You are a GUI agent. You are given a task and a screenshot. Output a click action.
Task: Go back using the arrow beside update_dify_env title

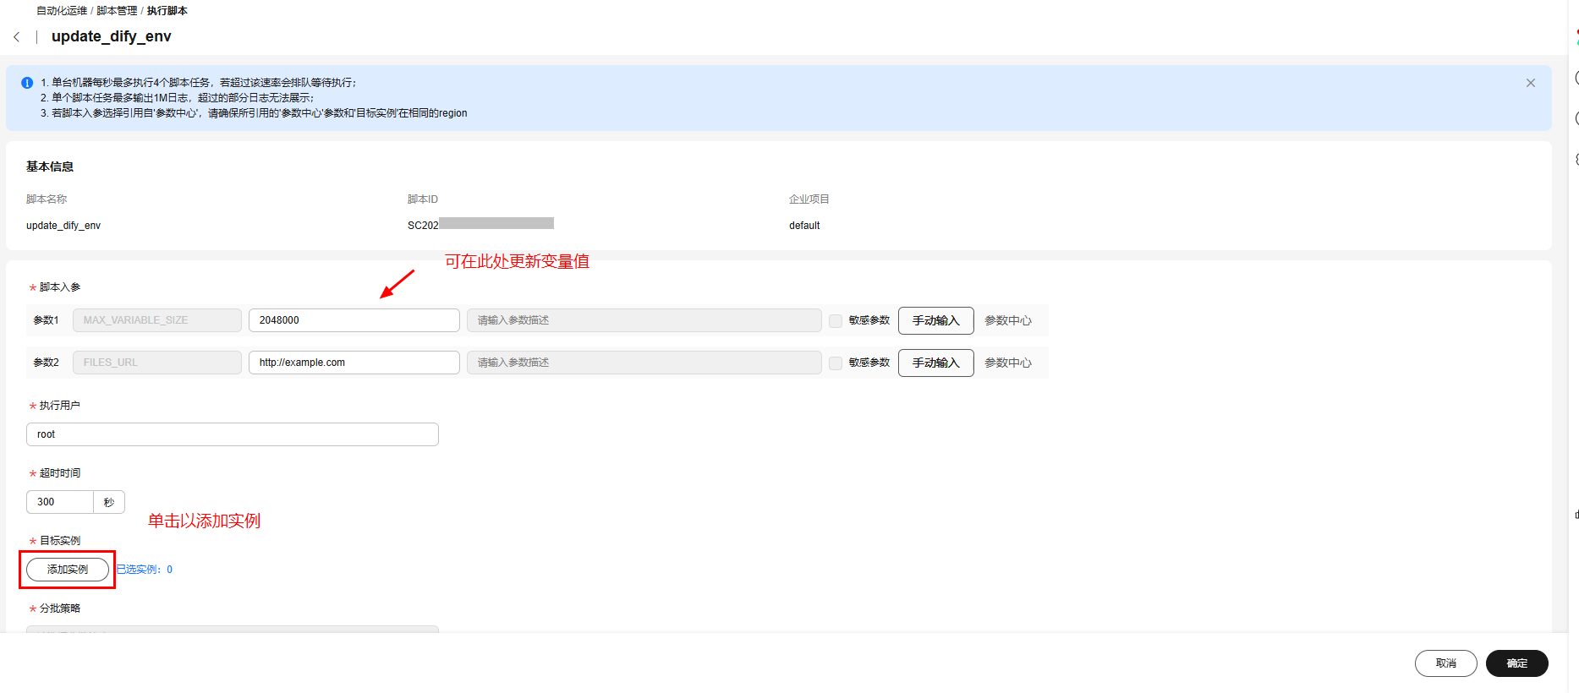[x=17, y=37]
